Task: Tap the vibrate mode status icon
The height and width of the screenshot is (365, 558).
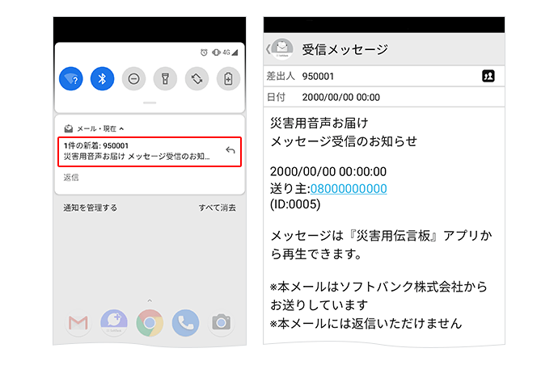Action: tap(216, 52)
